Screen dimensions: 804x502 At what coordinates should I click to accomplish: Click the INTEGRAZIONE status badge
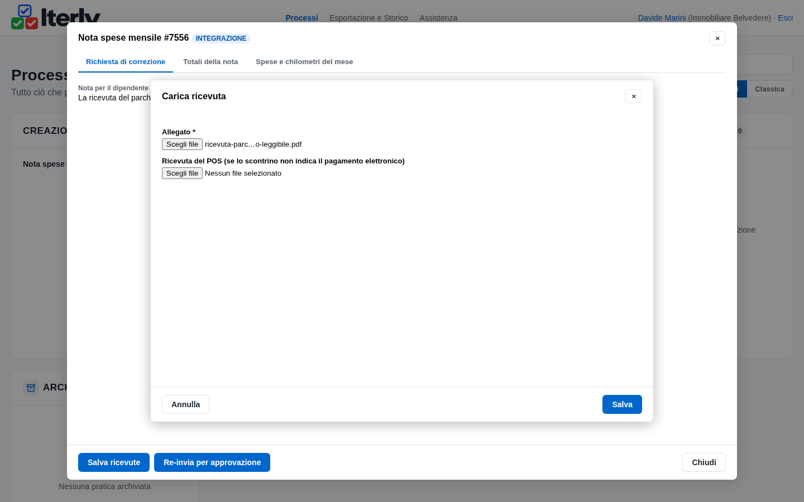[221, 38]
